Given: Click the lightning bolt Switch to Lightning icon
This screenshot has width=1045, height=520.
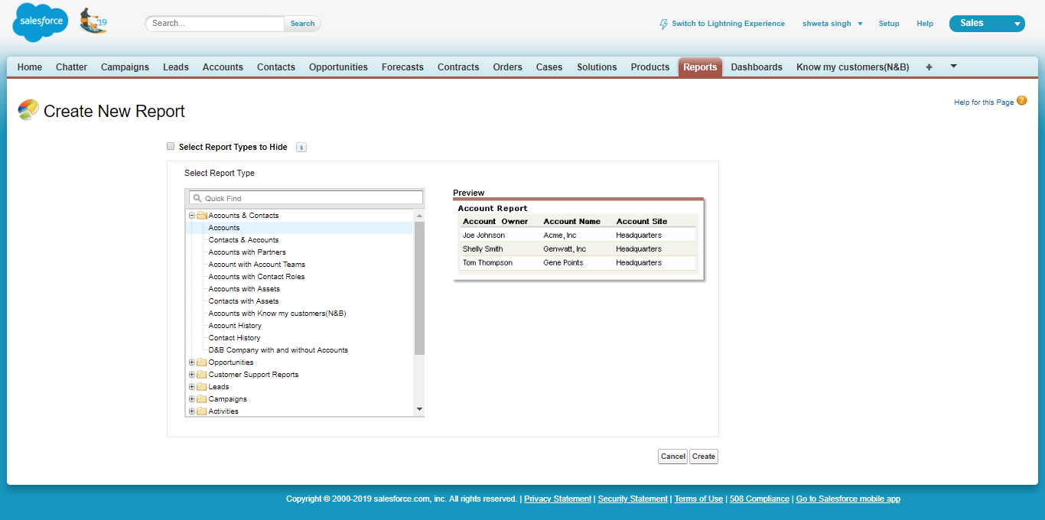Looking at the screenshot, I should tap(663, 24).
